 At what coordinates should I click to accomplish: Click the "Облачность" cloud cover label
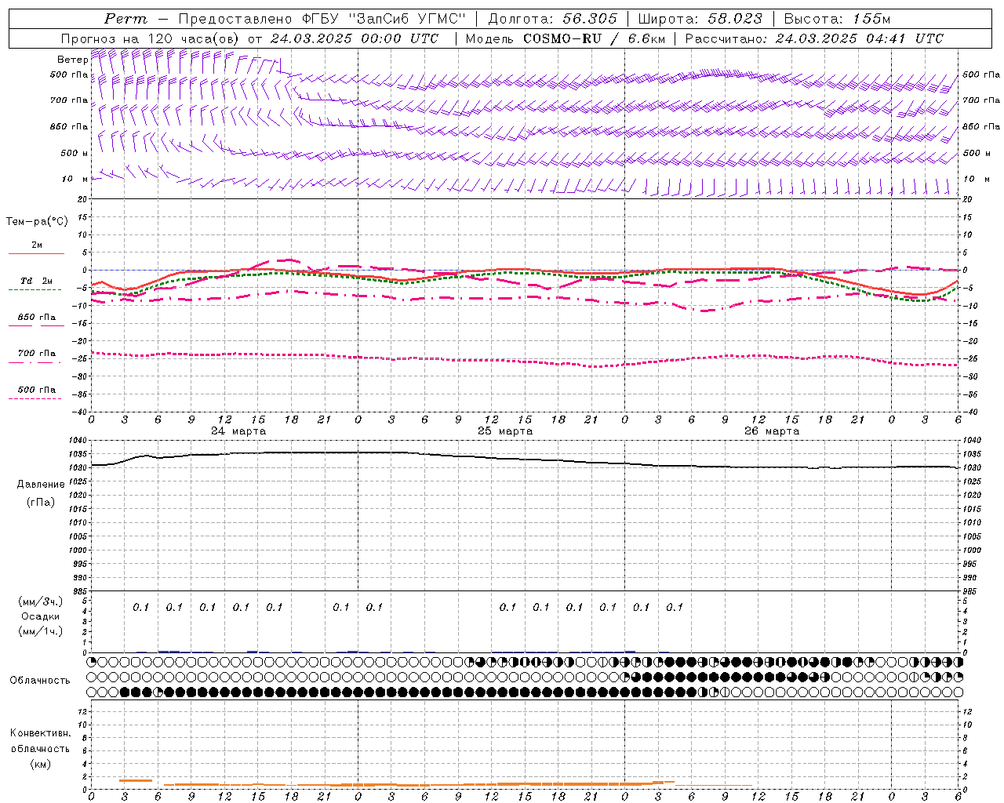point(40,681)
